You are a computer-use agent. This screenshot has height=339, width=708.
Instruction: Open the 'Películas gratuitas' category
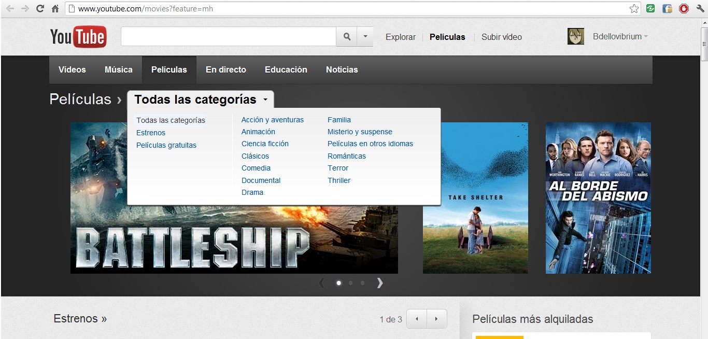pos(166,145)
